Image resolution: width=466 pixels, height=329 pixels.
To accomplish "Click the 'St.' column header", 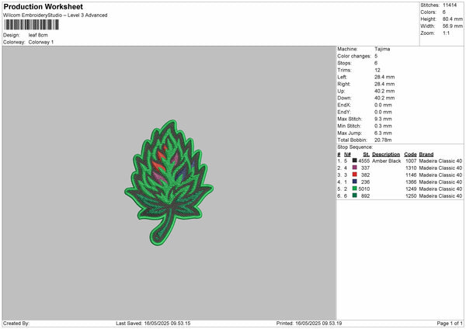I will (366, 154).
